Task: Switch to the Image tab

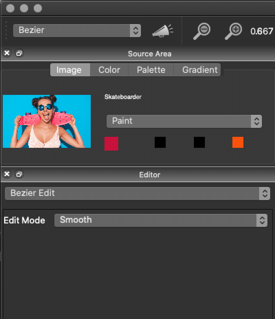Action: 70,70
